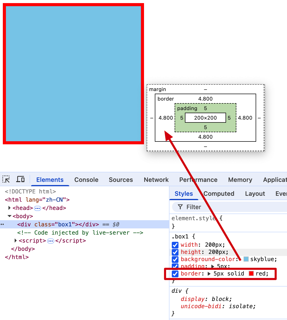Uncheck the width property checkbox
Image resolution: width=287 pixels, height=320 pixels.
click(175, 245)
